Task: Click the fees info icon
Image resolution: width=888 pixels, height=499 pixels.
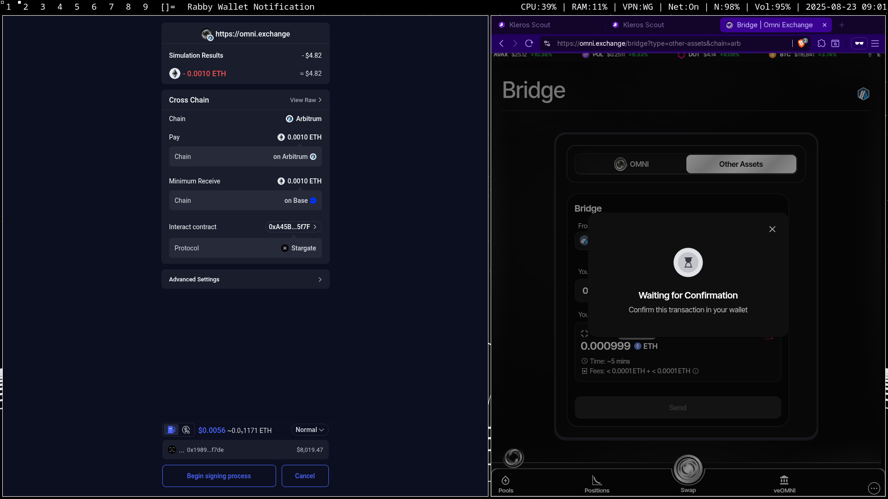Action: click(x=696, y=371)
